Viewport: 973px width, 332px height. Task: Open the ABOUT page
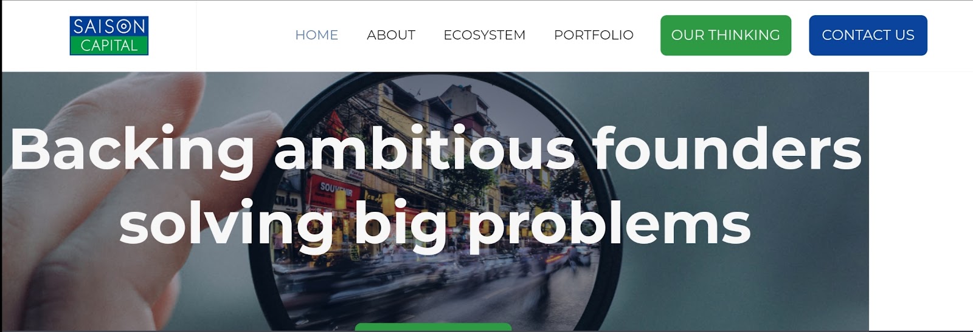click(391, 35)
